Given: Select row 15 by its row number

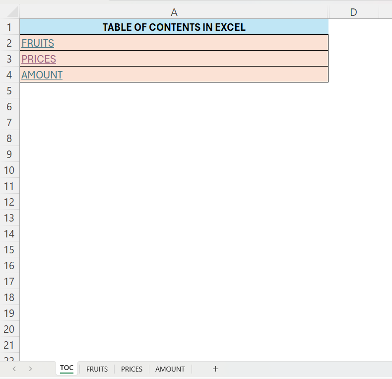Looking at the screenshot, I should pos(9,250).
